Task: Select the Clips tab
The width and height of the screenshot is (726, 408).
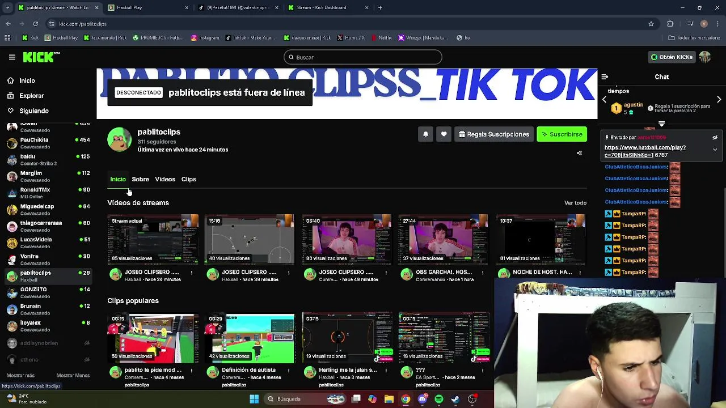Action: click(x=188, y=179)
